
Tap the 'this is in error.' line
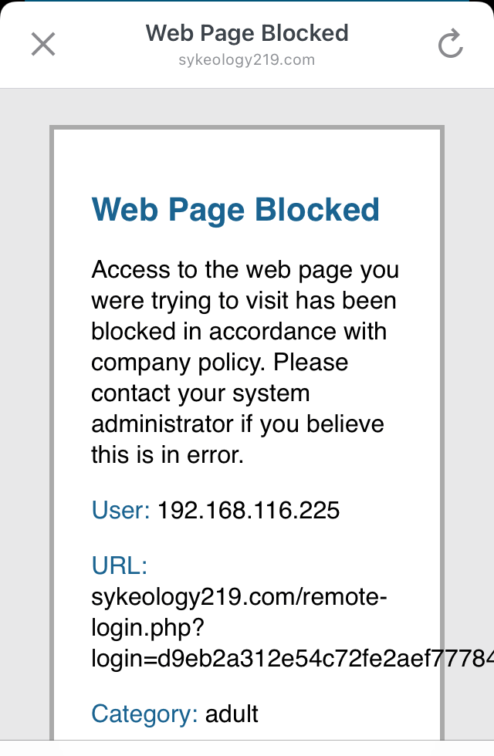click(167, 455)
